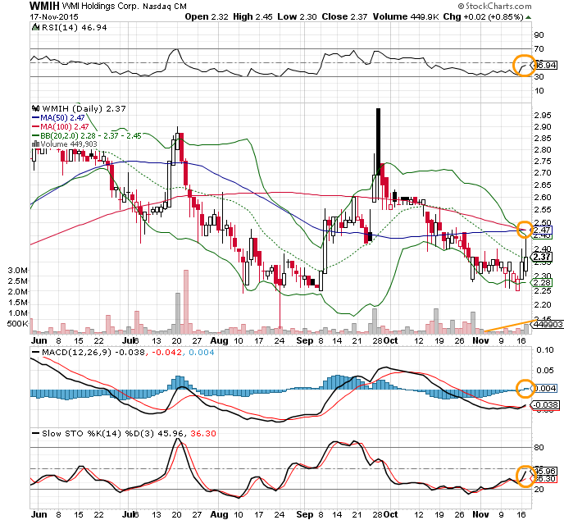Click the 'Nasdaq CM' exchange label
This screenshot has width=564, height=520.
point(165,7)
